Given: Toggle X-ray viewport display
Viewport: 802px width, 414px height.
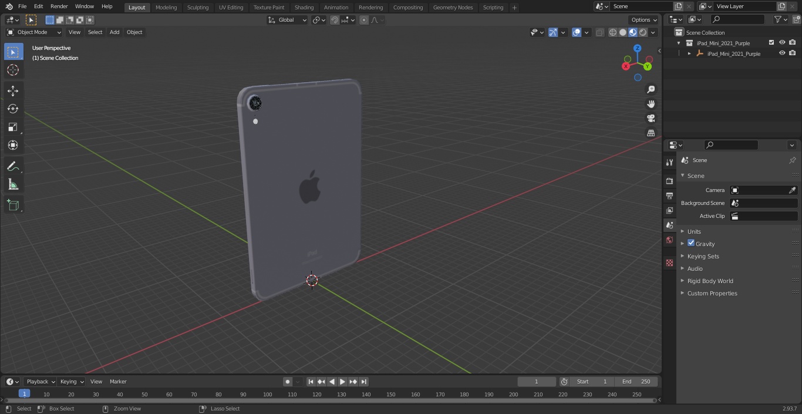Looking at the screenshot, I should coord(599,32).
